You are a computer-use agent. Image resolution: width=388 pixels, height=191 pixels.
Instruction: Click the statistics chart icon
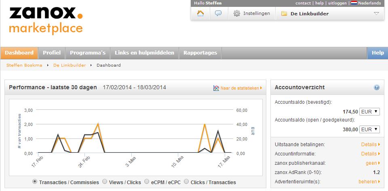click(216, 88)
